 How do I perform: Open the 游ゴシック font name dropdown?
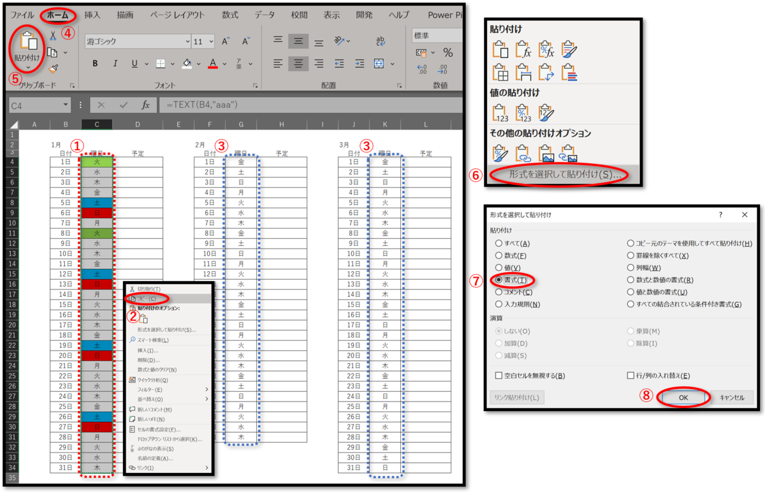(x=187, y=41)
